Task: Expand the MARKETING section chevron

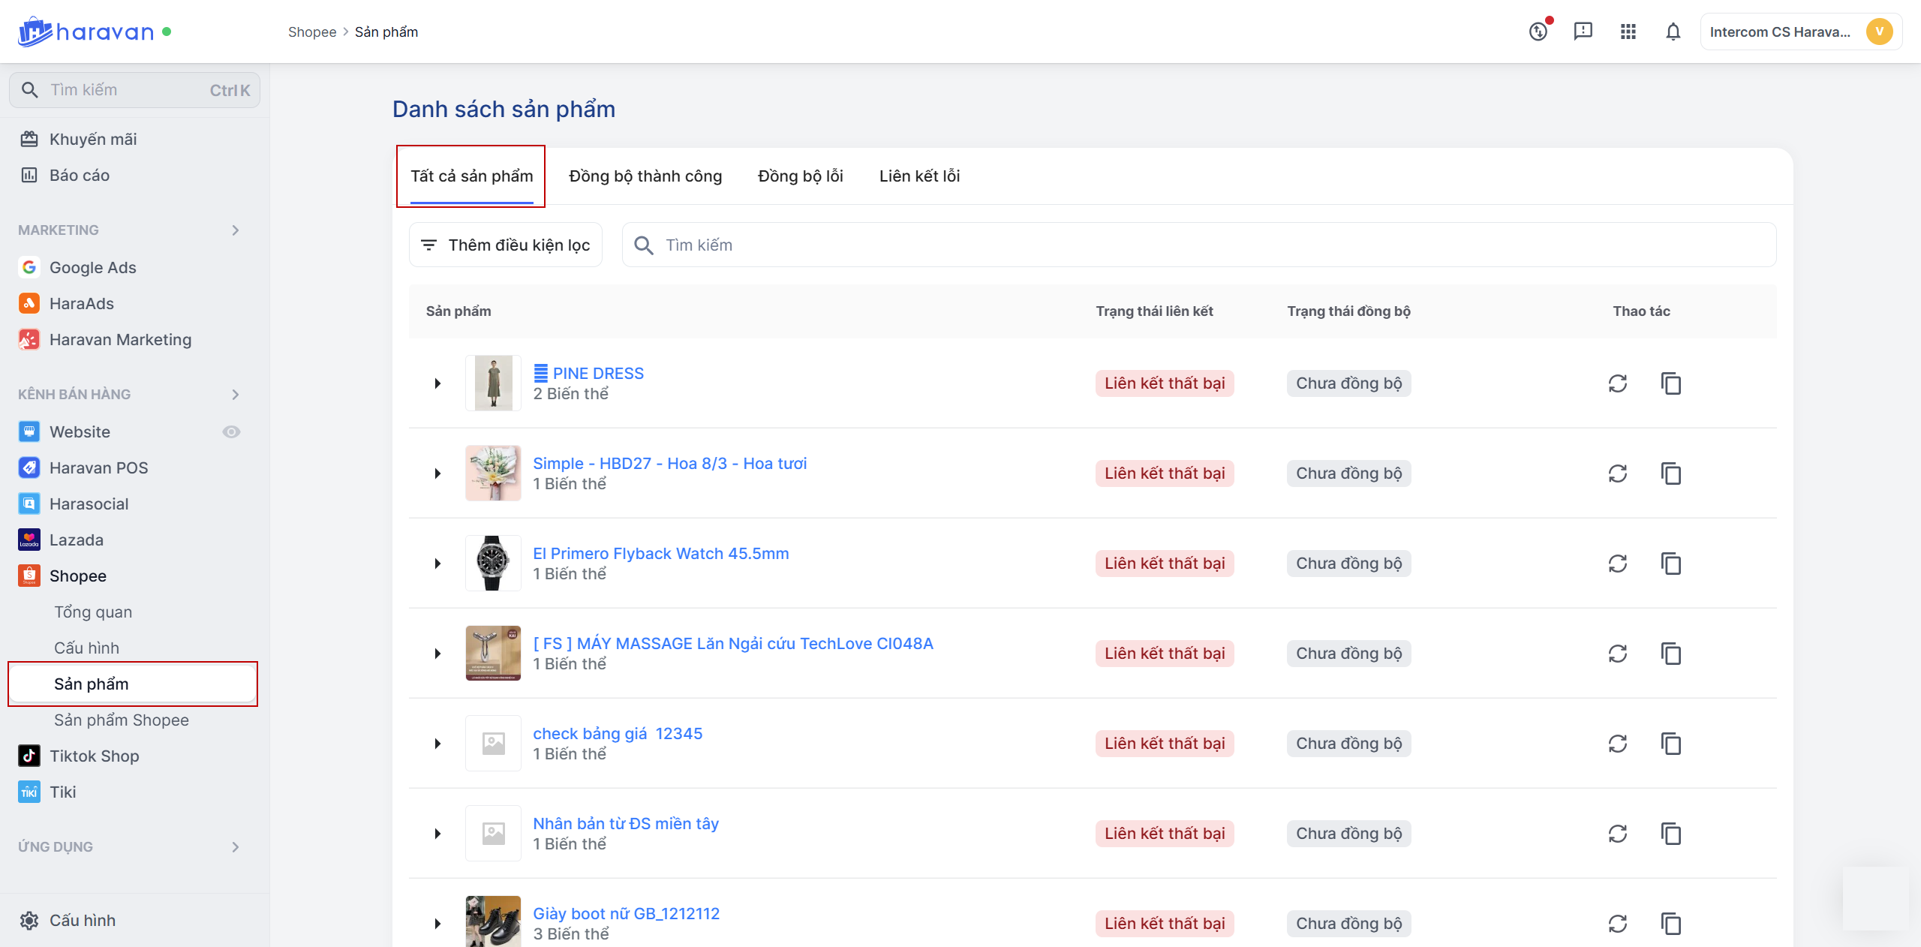Action: coord(236,230)
